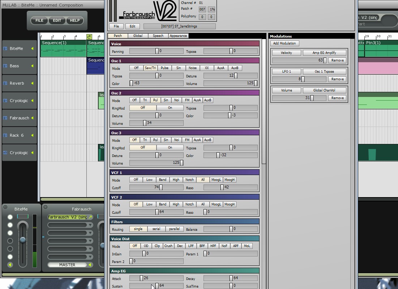The image size is (398, 289).
Task: Set Osc 1 mode to Noise
Action: click(192, 68)
